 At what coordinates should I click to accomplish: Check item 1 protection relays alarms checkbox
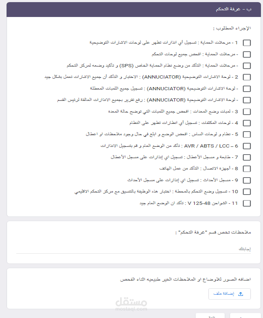pyautogui.click(x=247, y=43)
